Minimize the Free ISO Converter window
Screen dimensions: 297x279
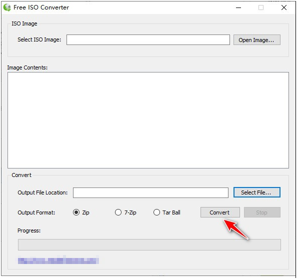pos(238,7)
